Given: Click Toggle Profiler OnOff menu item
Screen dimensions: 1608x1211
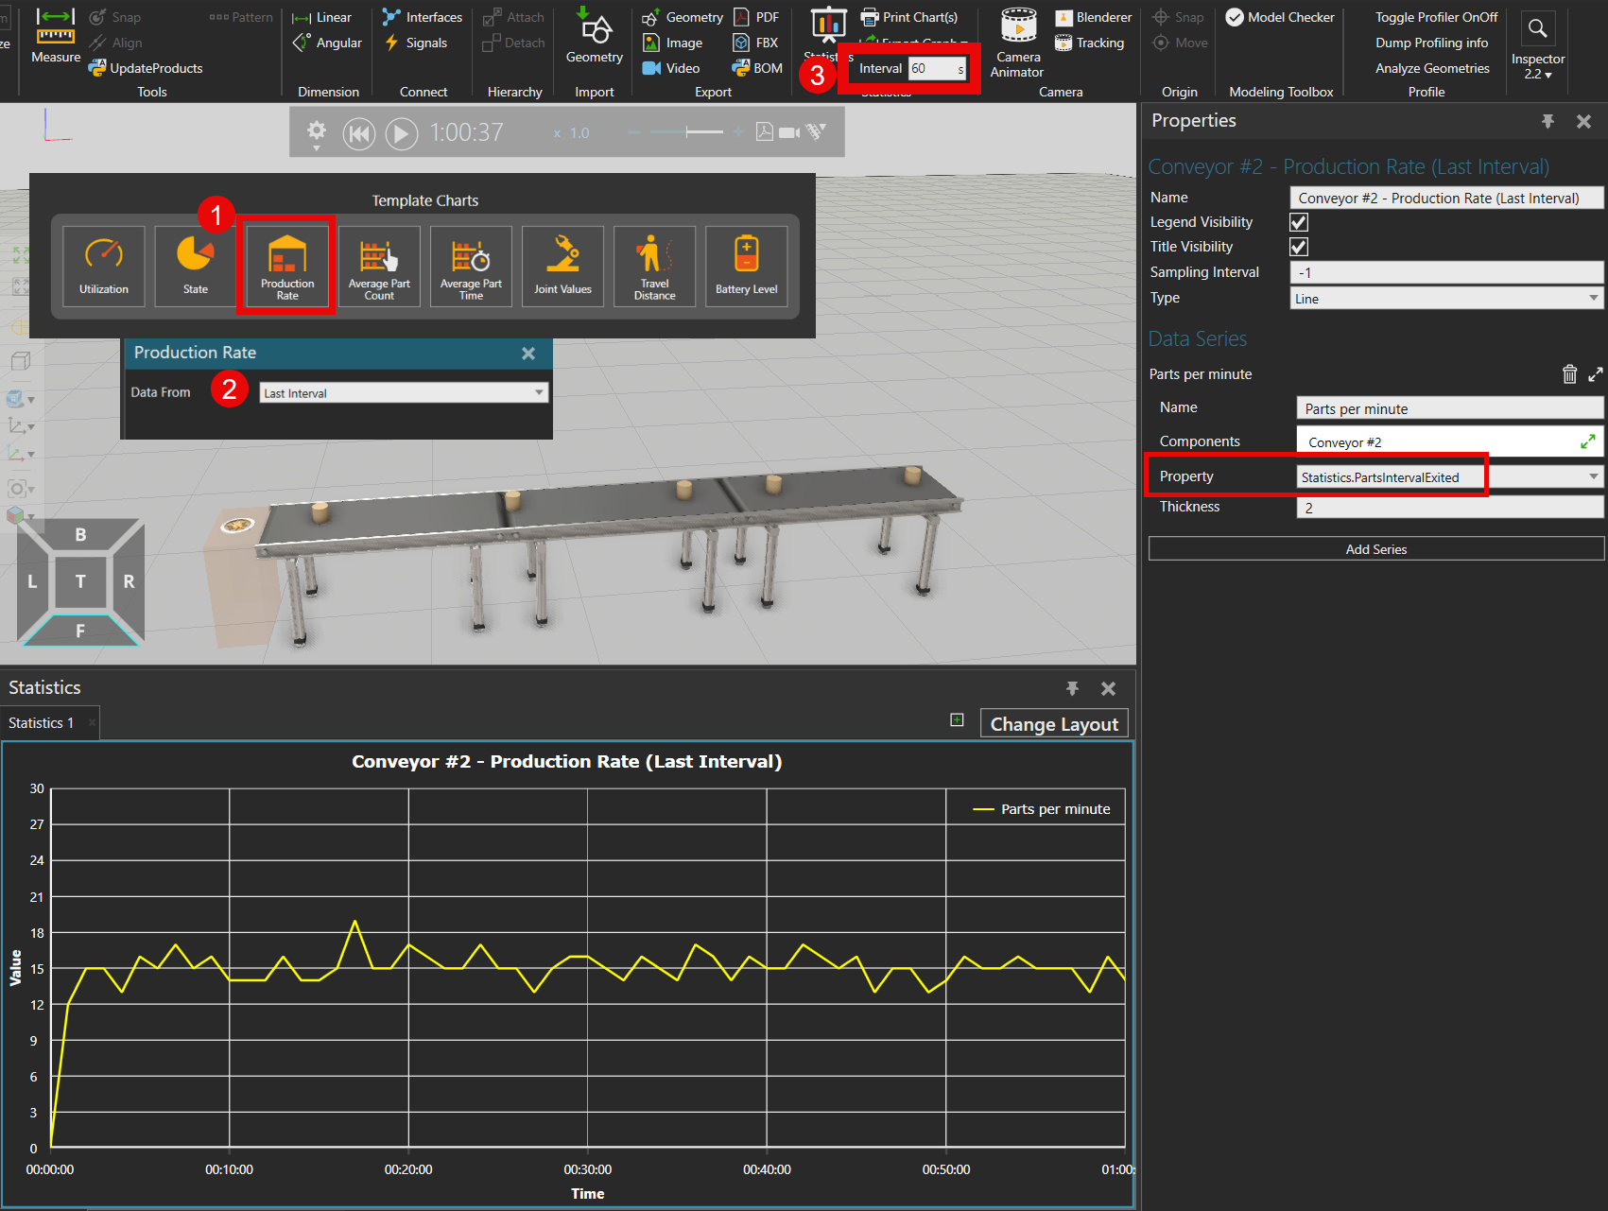Looking at the screenshot, I should tap(1436, 17).
